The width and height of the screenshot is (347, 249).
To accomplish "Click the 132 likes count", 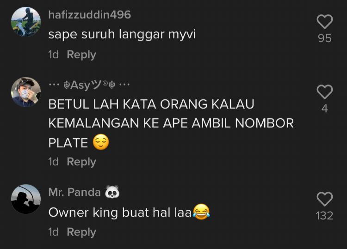I will pyautogui.click(x=324, y=216).
